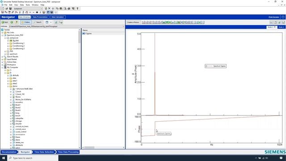Select Search Results in the tree

13,57
